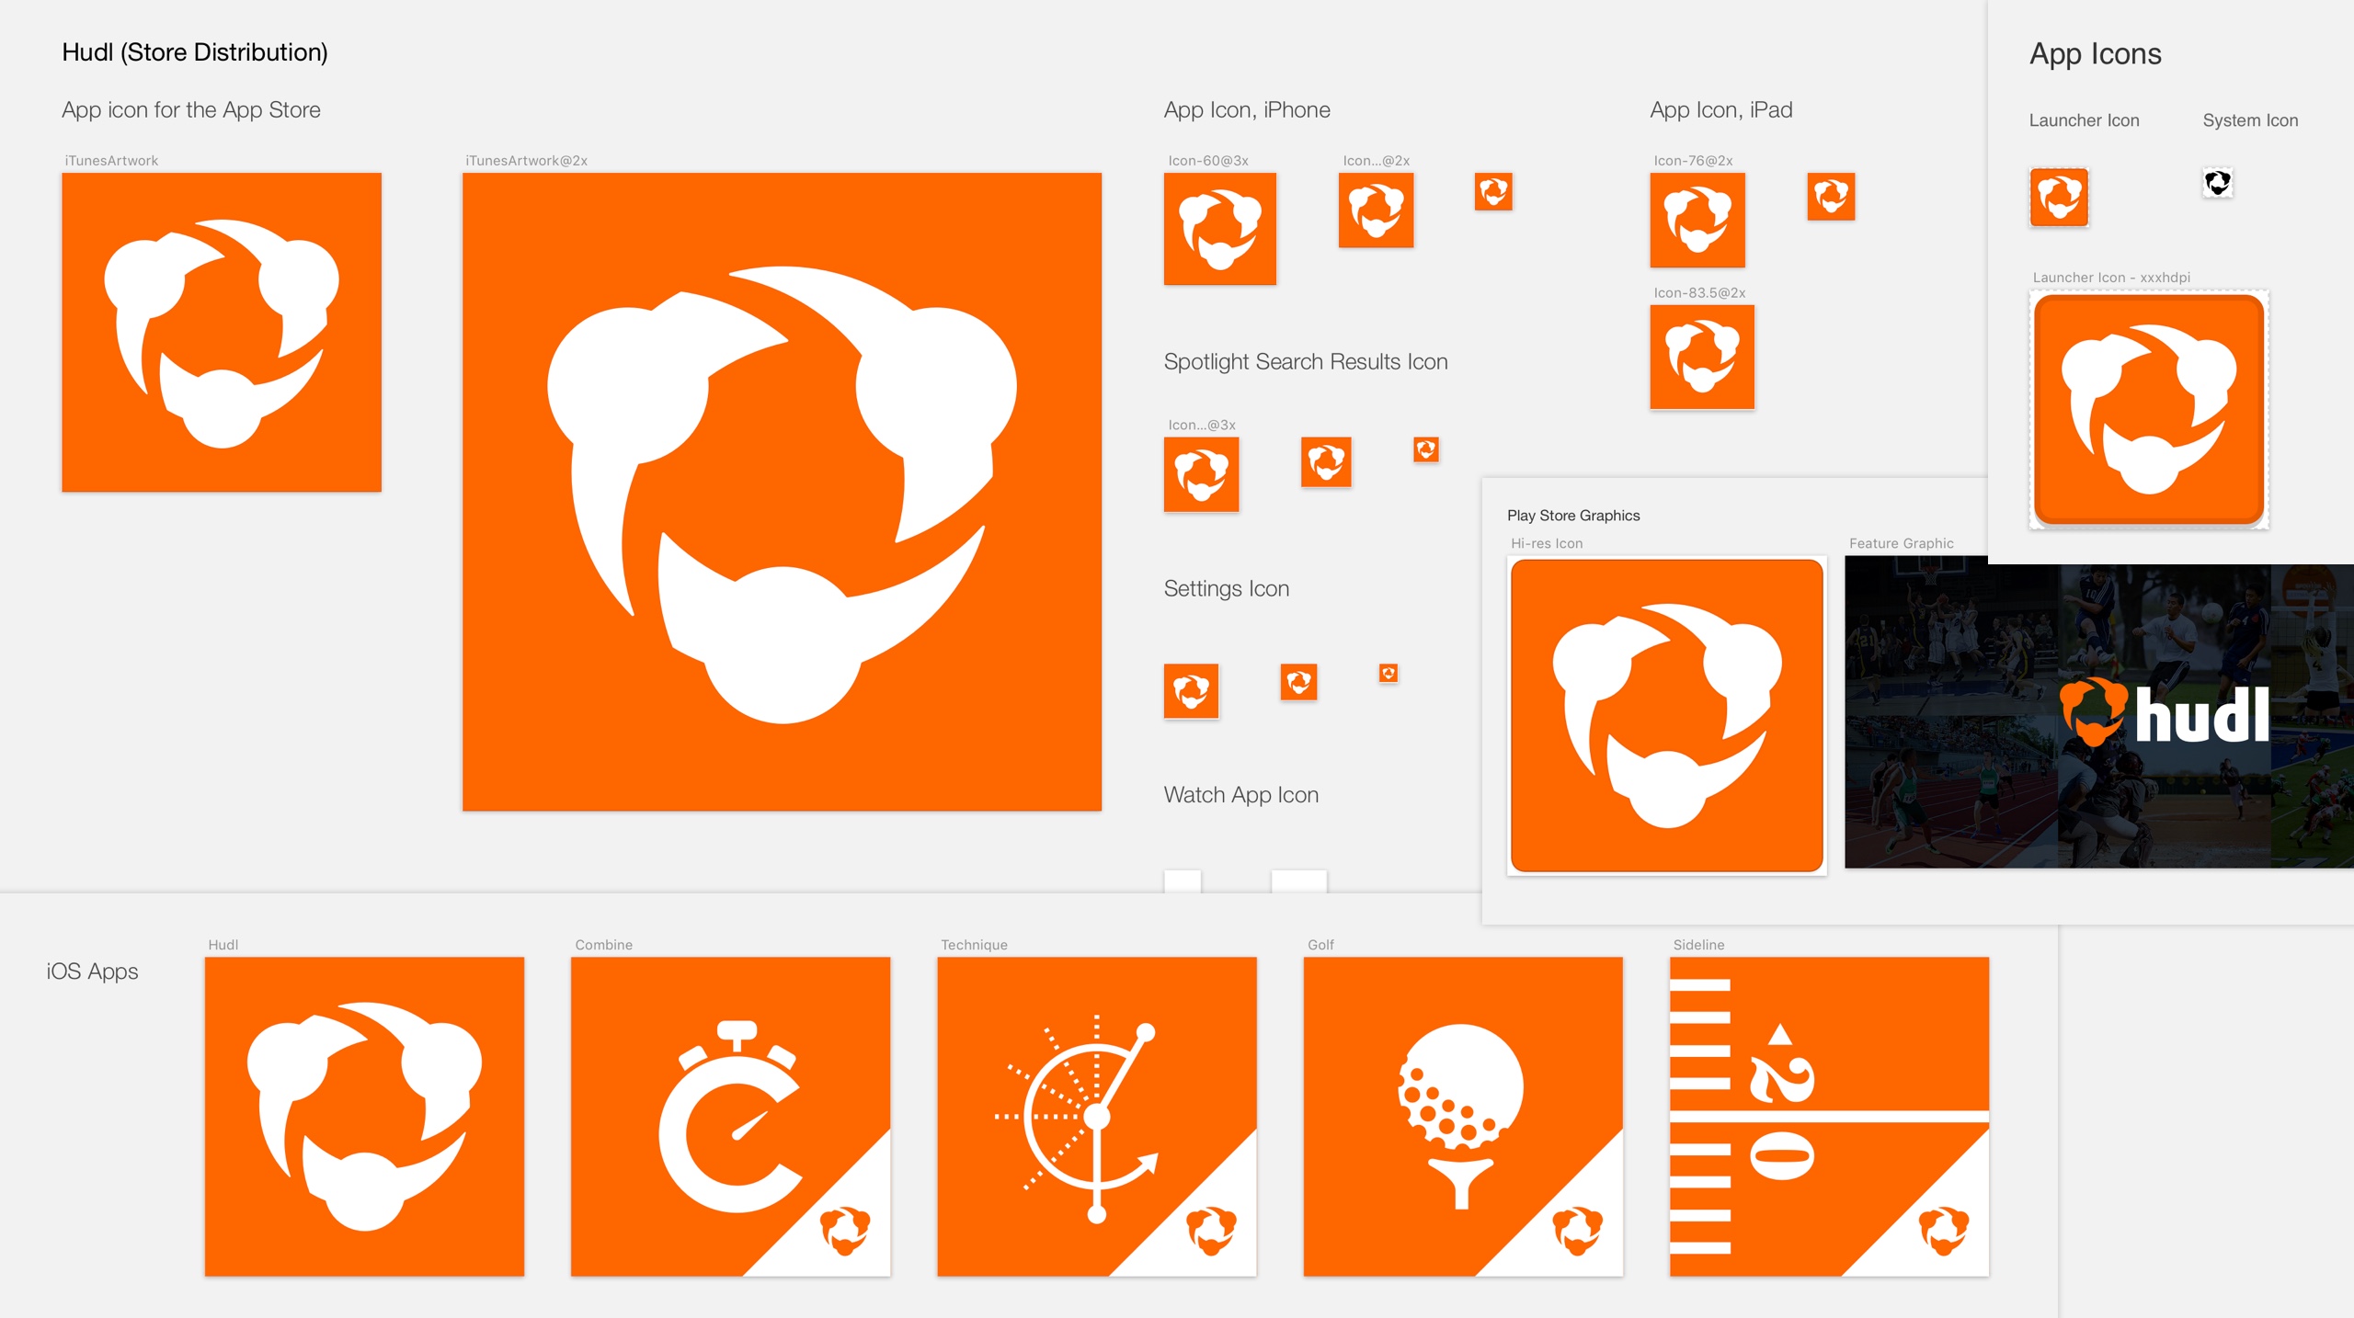
Task: Select the 'App icon for the App Store' label
Action: click(x=191, y=110)
